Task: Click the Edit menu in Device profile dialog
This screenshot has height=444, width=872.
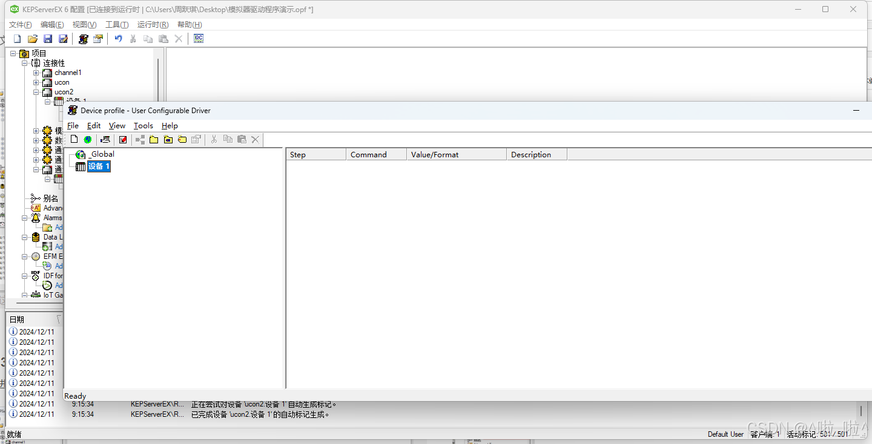Action: click(94, 125)
